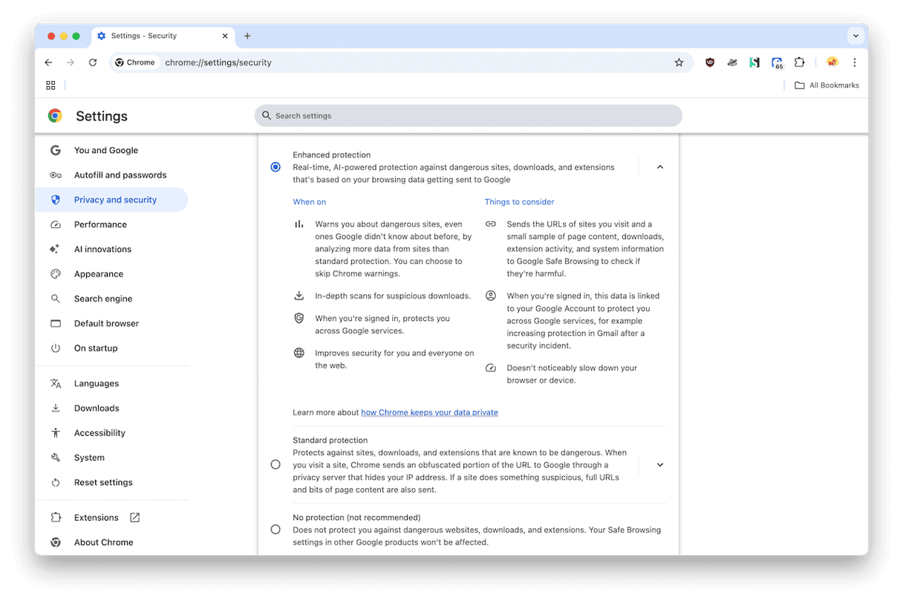The width and height of the screenshot is (903, 601).
Task: Select Enhanced protection radio button
Action: click(x=276, y=167)
